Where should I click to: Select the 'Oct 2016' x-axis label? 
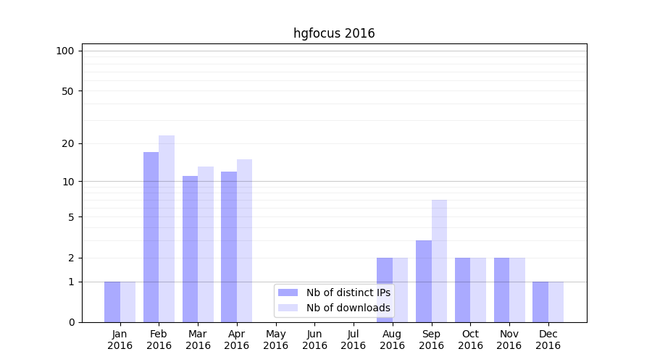[470, 340]
